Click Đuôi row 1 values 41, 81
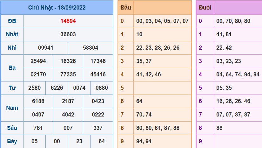The width and height of the screenshot is (262, 148). [x=224, y=34]
